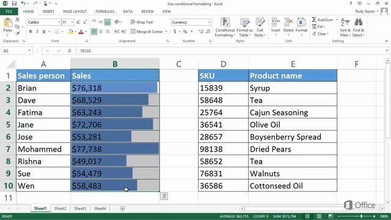Open Sort & Filter menu
Image resolution: width=391 pixels, height=220 pixels.
(345, 28)
